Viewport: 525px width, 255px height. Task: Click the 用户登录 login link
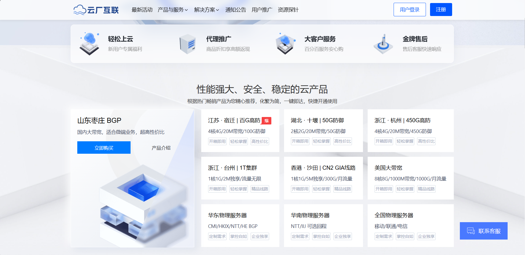(410, 9)
